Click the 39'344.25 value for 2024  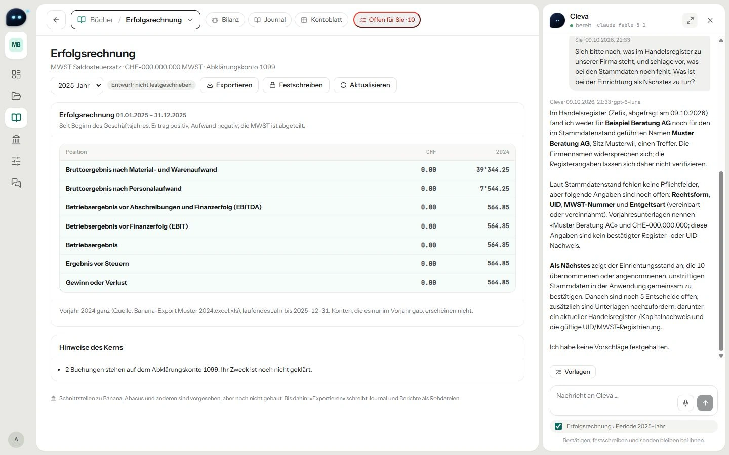tap(493, 170)
